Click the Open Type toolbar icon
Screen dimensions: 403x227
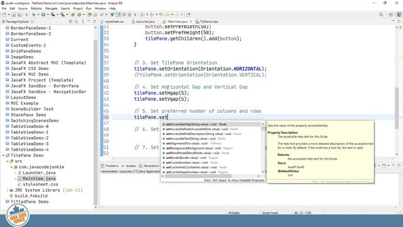click(89, 15)
